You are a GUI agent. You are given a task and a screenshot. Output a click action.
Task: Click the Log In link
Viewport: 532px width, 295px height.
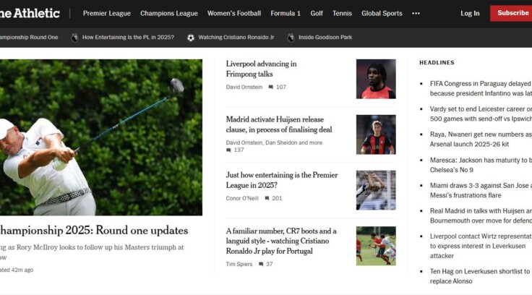point(470,13)
